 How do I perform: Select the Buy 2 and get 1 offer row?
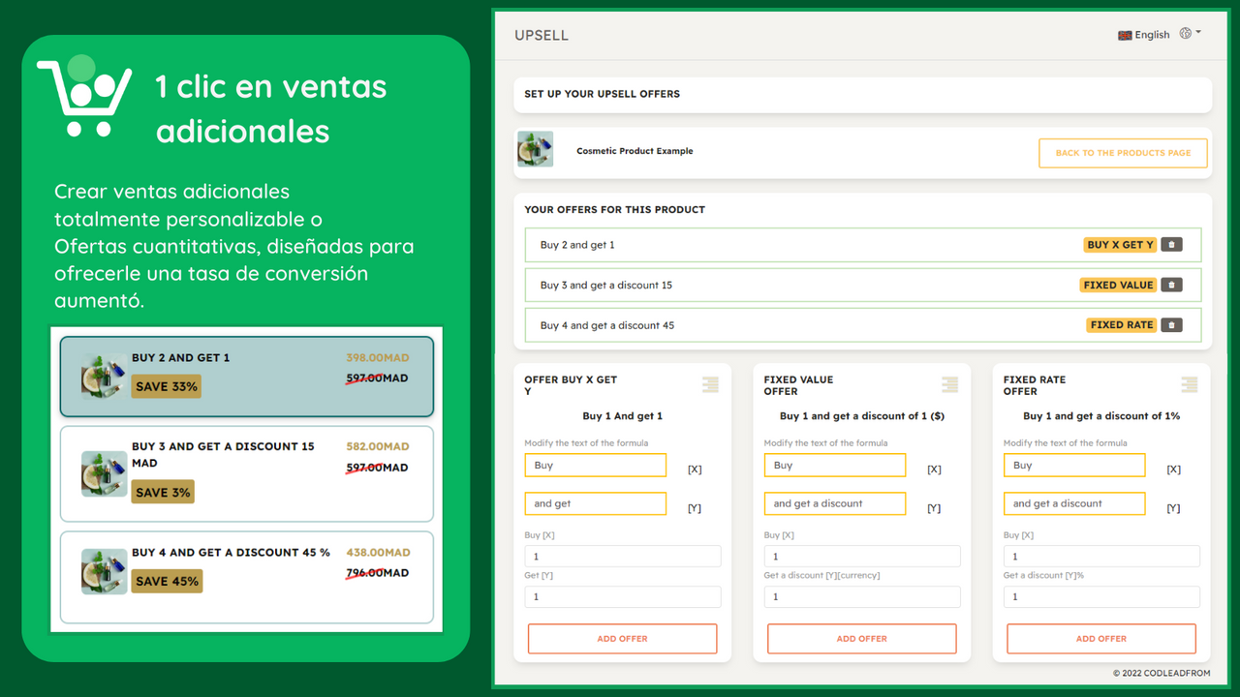coord(863,245)
